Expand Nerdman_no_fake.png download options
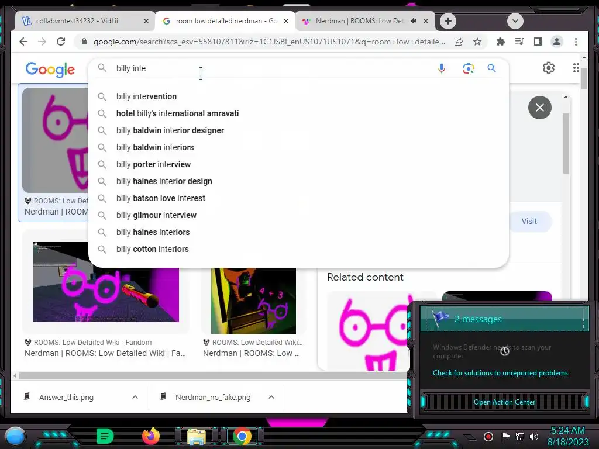This screenshot has height=449, width=599. click(x=271, y=397)
